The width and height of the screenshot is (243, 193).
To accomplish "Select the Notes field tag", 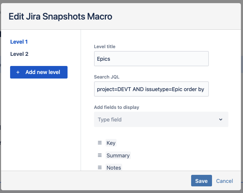I will coord(114,168).
